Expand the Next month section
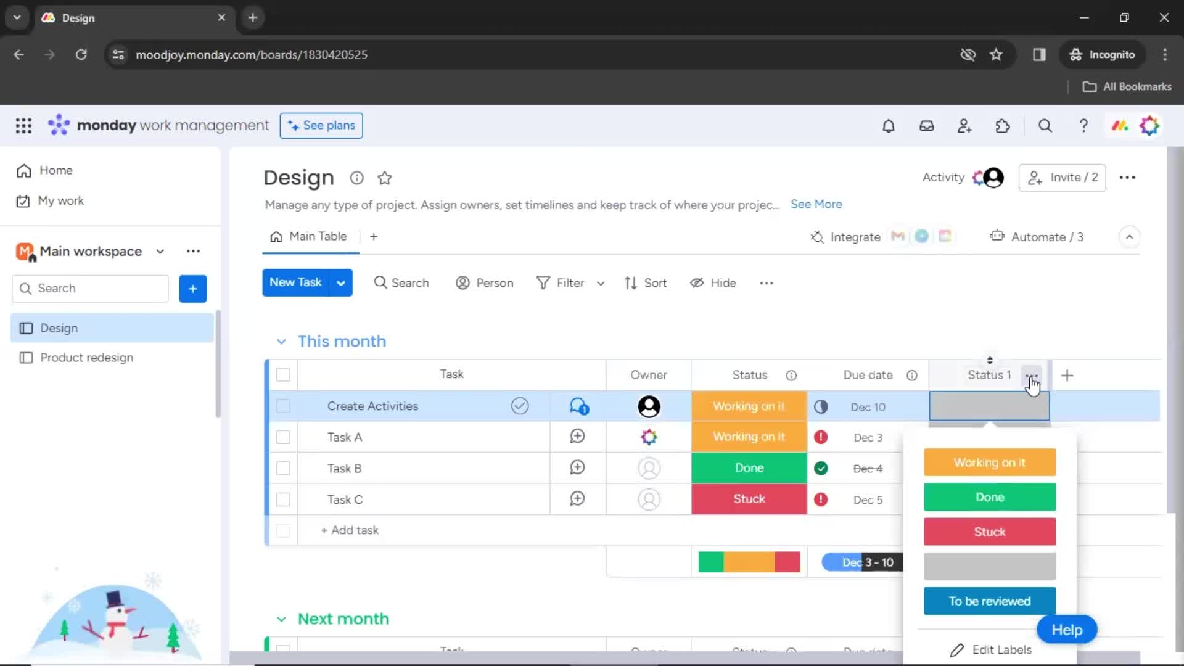 [281, 619]
